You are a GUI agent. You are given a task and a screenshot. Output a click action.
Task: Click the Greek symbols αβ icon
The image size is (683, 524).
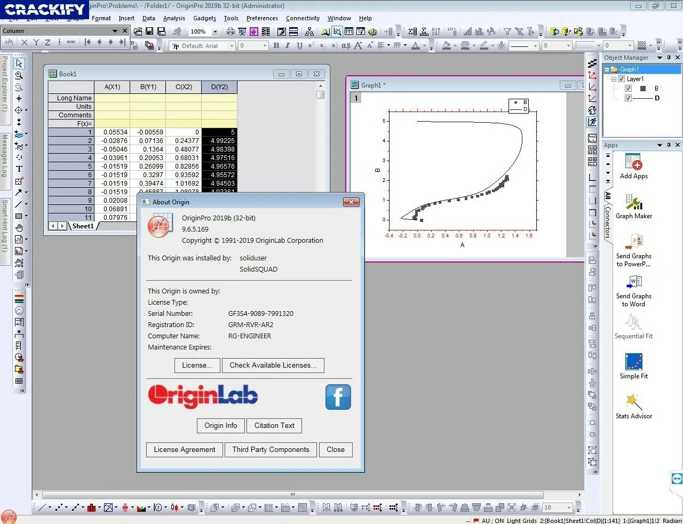click(x=346, y=46)
